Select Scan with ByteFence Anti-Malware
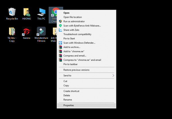Image resolution: width=172 pixels, height=119 pixels. [87, 26]
